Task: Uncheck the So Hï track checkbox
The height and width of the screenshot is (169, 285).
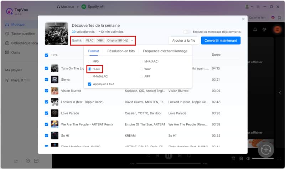Action: 47,135
